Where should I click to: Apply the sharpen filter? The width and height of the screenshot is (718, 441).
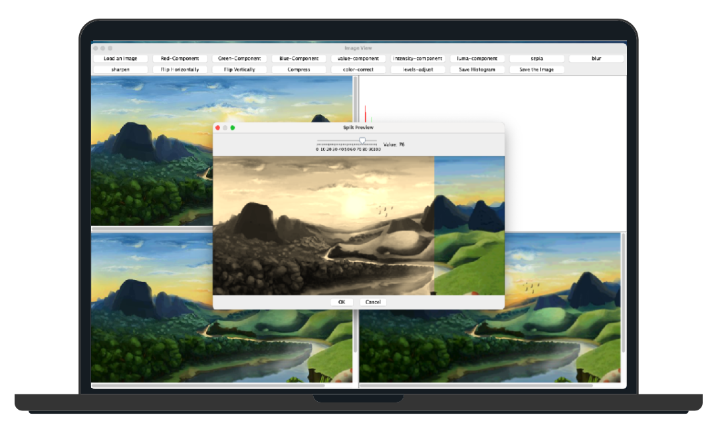120,69
